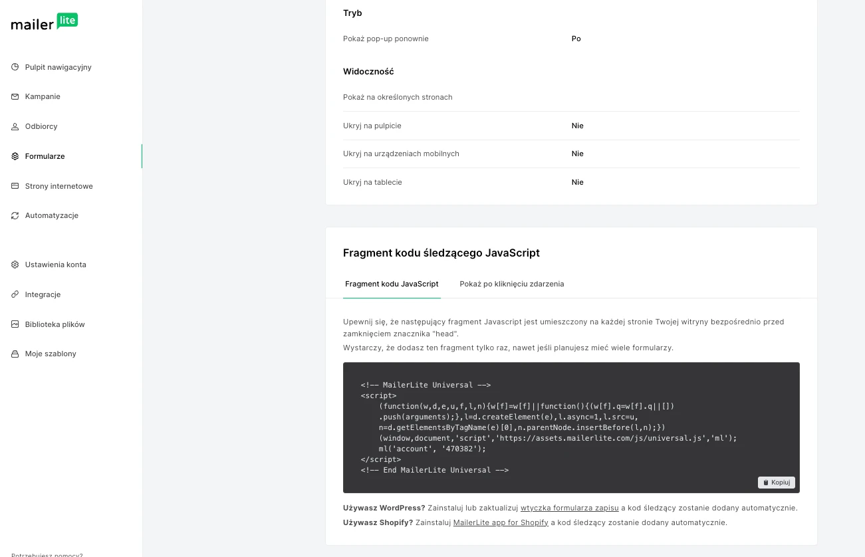Image resolution: width=865 pixels, height=557 pixels.
Task: Click the Odbiorcy person icon
Action: (15, 126)
